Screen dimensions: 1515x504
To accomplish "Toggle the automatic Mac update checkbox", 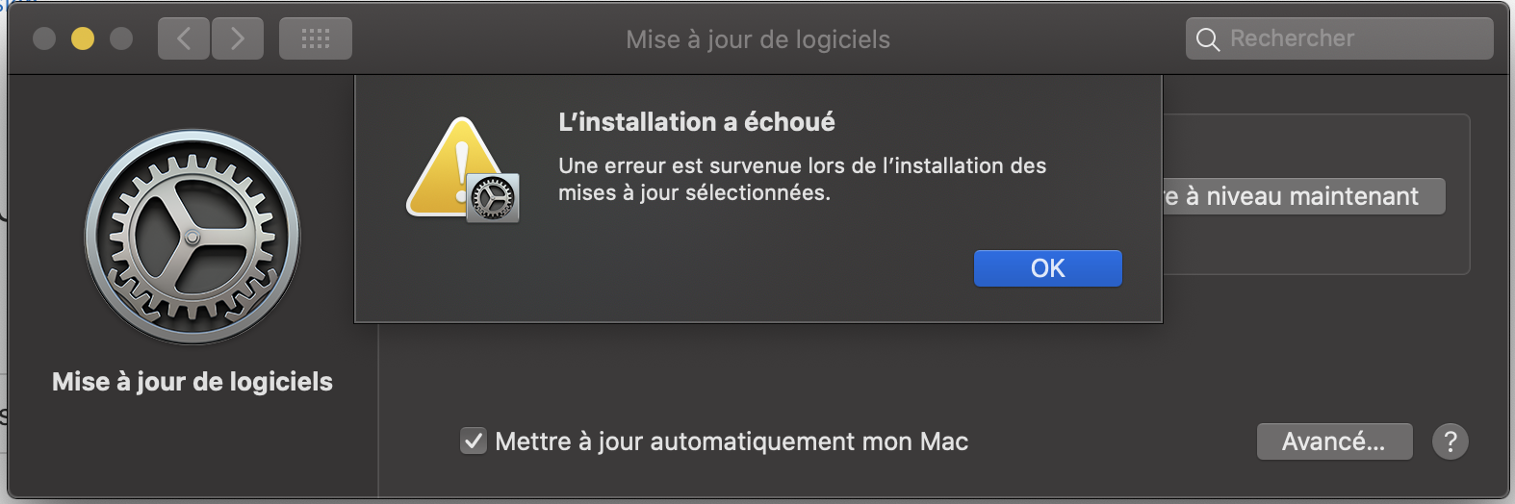I will (474, 441).
